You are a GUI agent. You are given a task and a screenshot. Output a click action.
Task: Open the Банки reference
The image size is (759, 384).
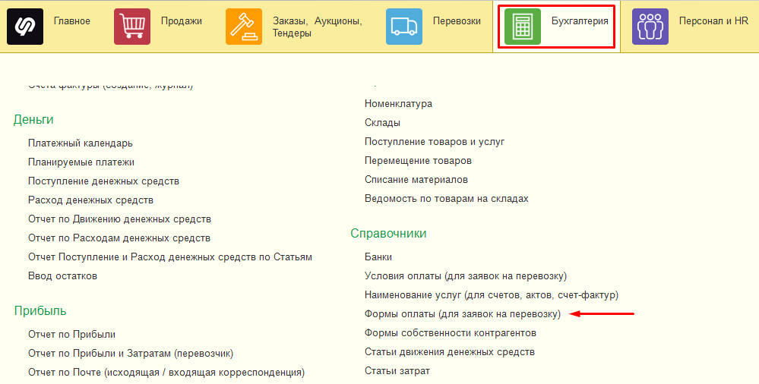tap(378, 257)
